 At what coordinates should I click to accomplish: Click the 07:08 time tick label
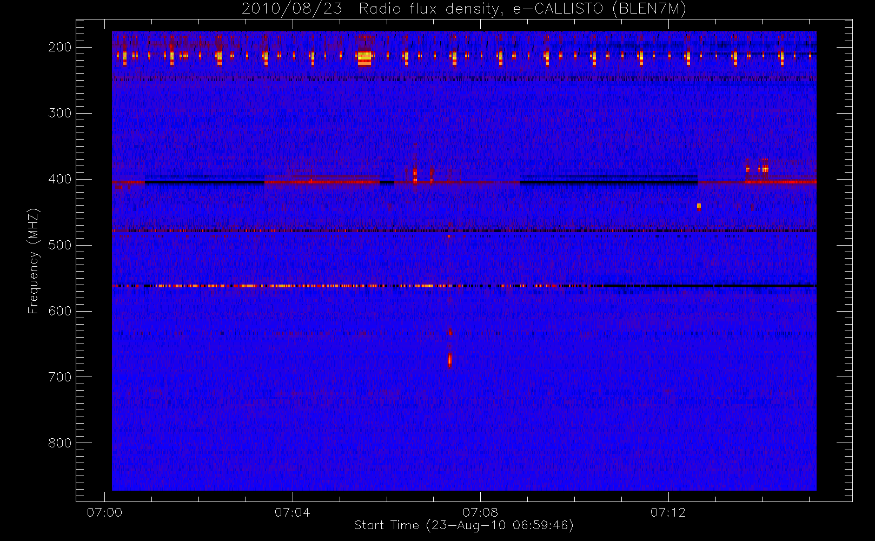coord(480,512)
